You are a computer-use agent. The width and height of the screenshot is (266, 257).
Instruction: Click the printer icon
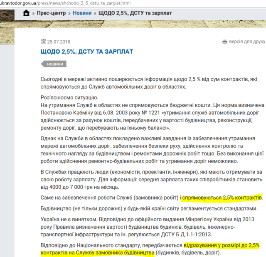(225, 42)
